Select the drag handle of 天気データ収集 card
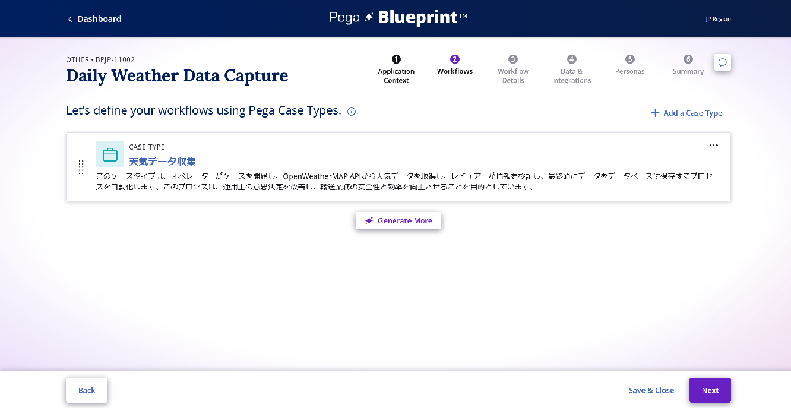 (81, 167)
